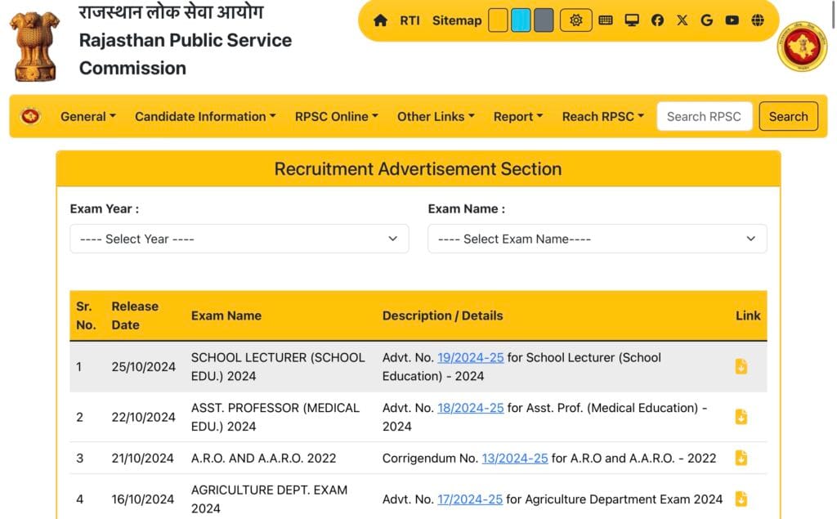This screenshot has height=519, width=837.
Task: Open the Select Exam Name dropdown
Action: point(598,239)
